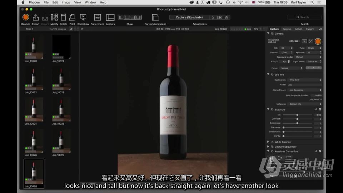
Task: Click the EV slider handle
Action: point(297,115)
